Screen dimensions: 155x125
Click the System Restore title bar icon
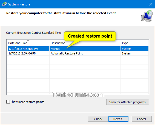pos(4,4)
